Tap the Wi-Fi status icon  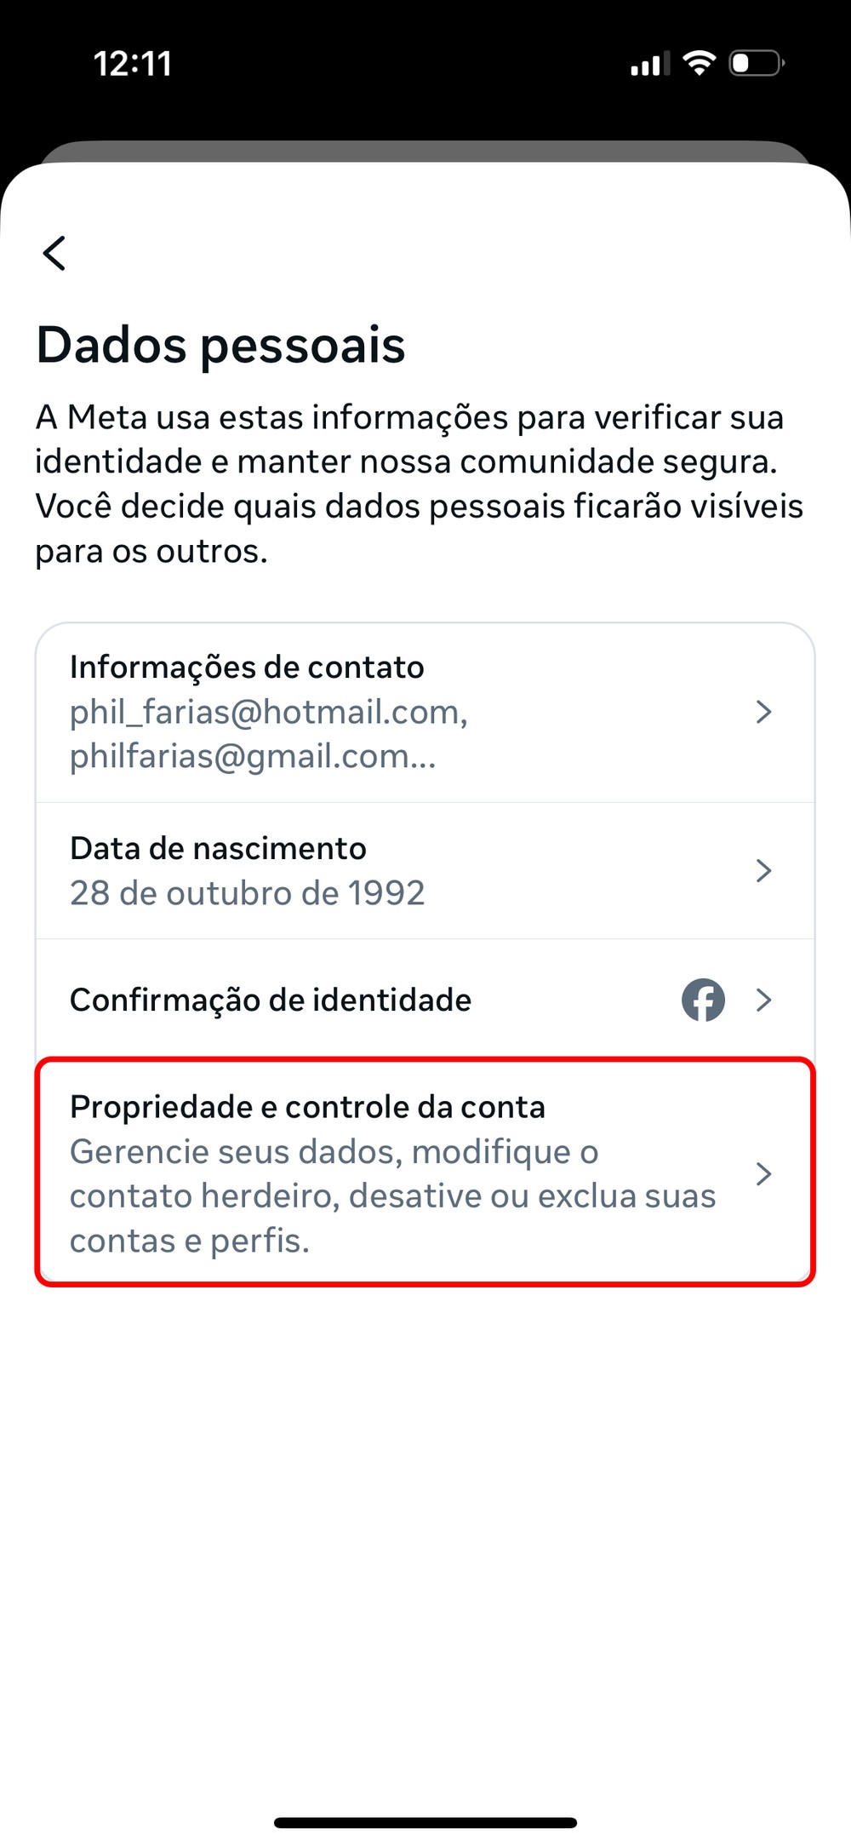pyautogui.click(x=700, y=63)
